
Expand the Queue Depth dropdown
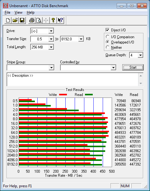coord(140,55)
